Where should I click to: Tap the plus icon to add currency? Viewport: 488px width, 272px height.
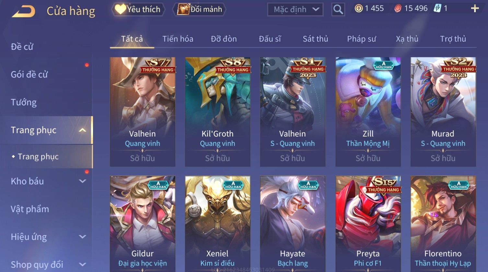coord(475,9)
